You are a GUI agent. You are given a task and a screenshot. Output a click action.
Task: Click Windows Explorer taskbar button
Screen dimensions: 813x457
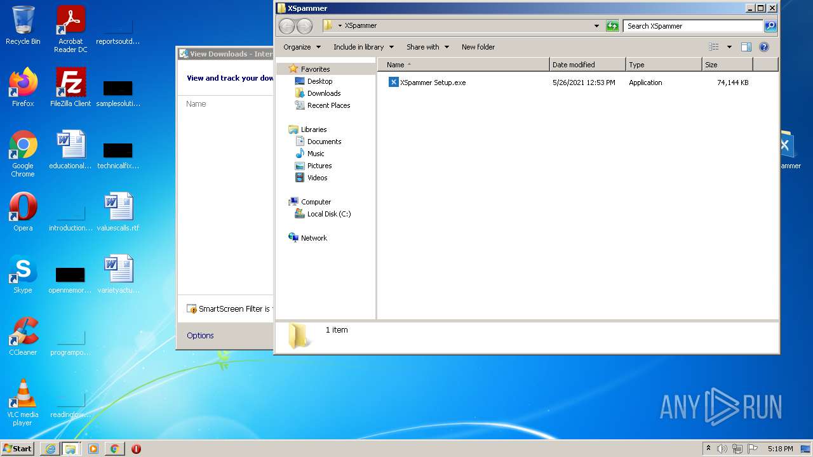(x=71, y=449)
